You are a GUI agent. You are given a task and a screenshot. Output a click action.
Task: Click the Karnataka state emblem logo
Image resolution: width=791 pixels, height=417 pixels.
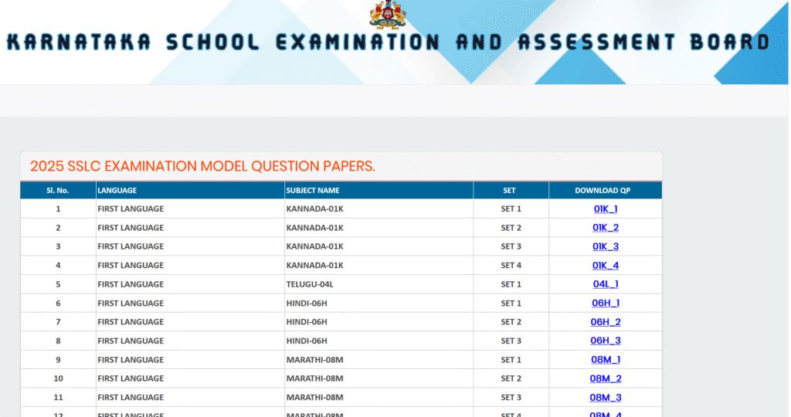pyautogui.click(x=388, y=14)
